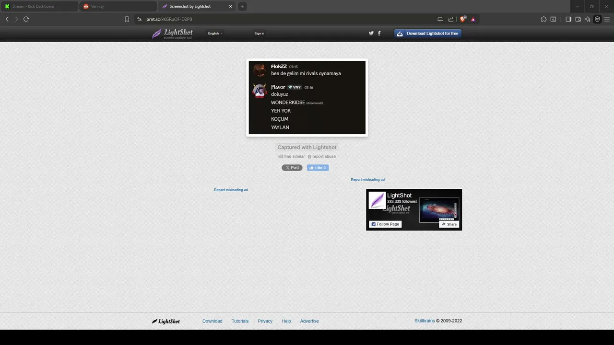Reload the current page
The width and height of the screenshot is (614, 345).
tap(26, 19)
